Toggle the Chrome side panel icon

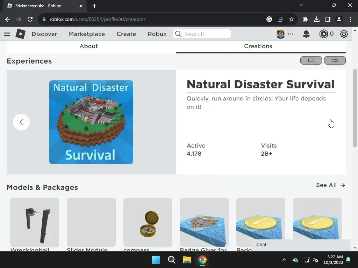328,20
